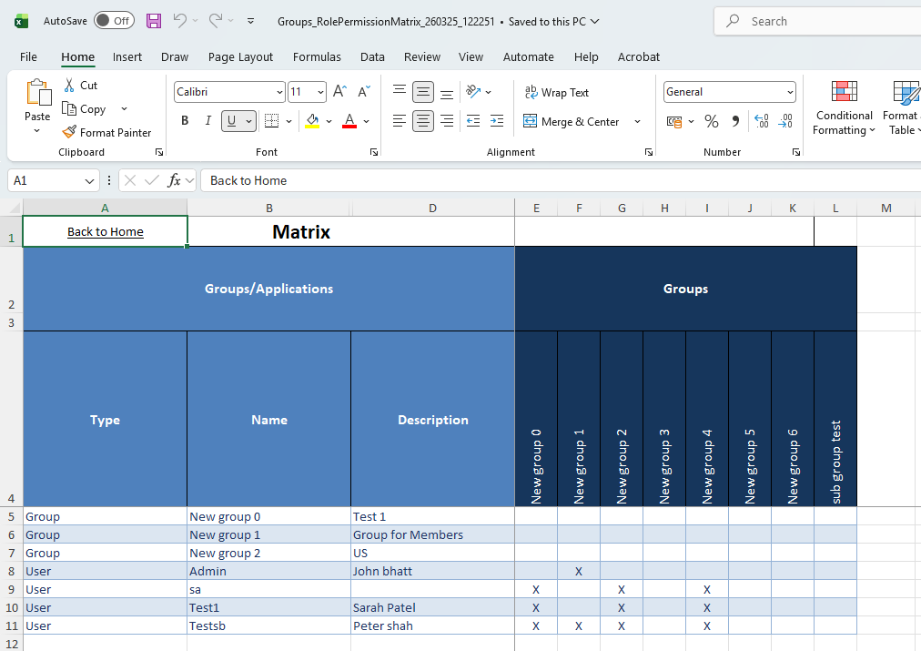Click the Increase Indent icon
Image resolution: width=921 pixels, height=651 pixels.
tap(497, 121)
